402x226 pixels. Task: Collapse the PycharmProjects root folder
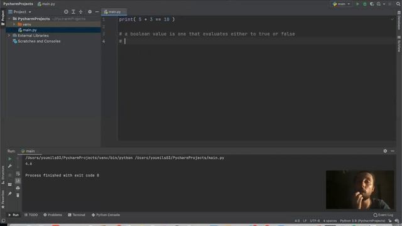(9, 19)
